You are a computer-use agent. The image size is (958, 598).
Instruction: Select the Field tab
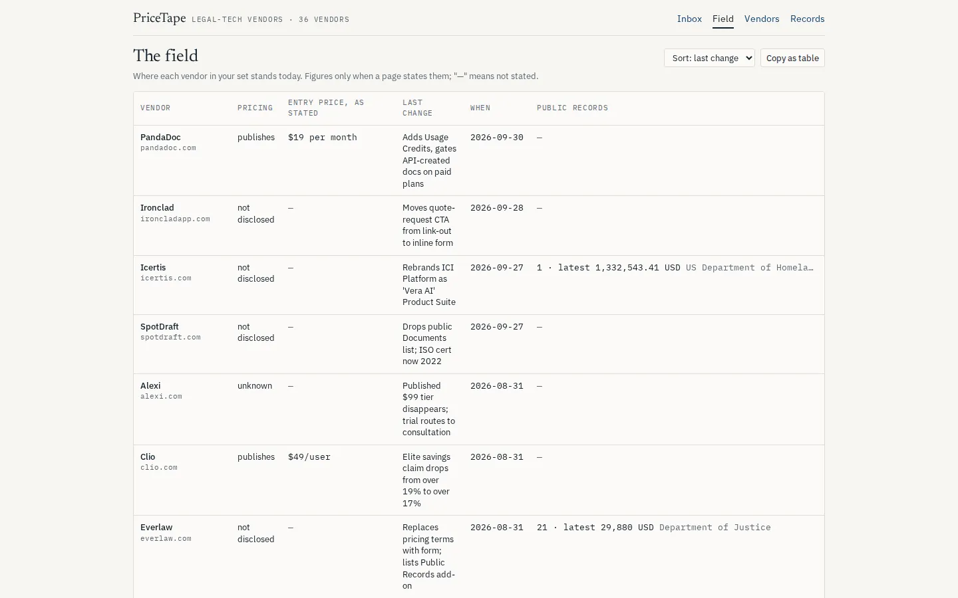pos(723,19)
